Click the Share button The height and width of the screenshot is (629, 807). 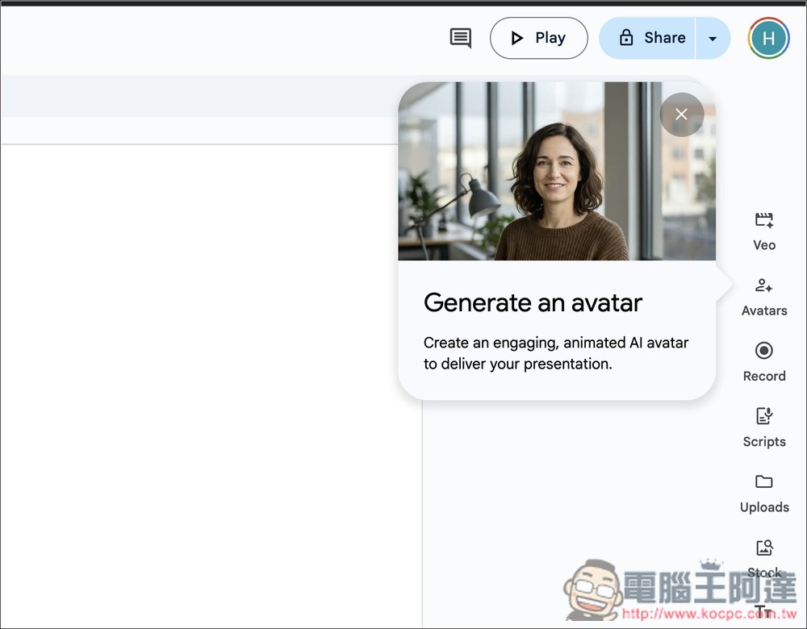[x=647, y=38]
